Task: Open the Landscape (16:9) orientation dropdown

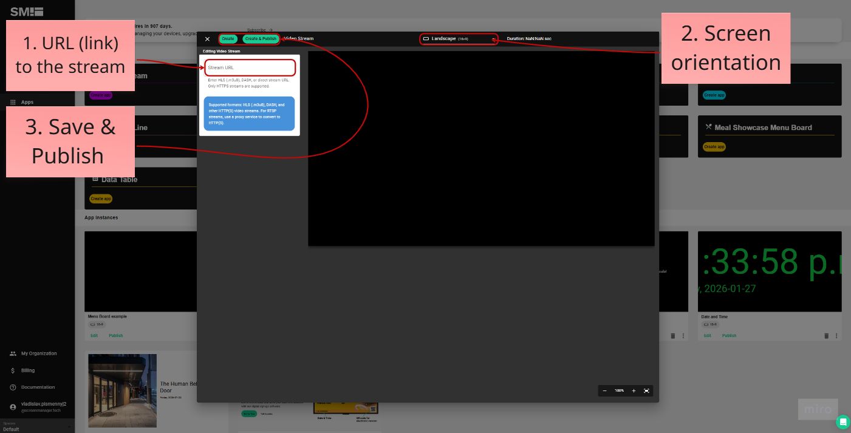Action: pyautogui.click(x=459, y=38)
